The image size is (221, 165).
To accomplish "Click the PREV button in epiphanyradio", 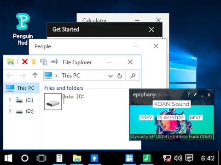I will [146, 118].
